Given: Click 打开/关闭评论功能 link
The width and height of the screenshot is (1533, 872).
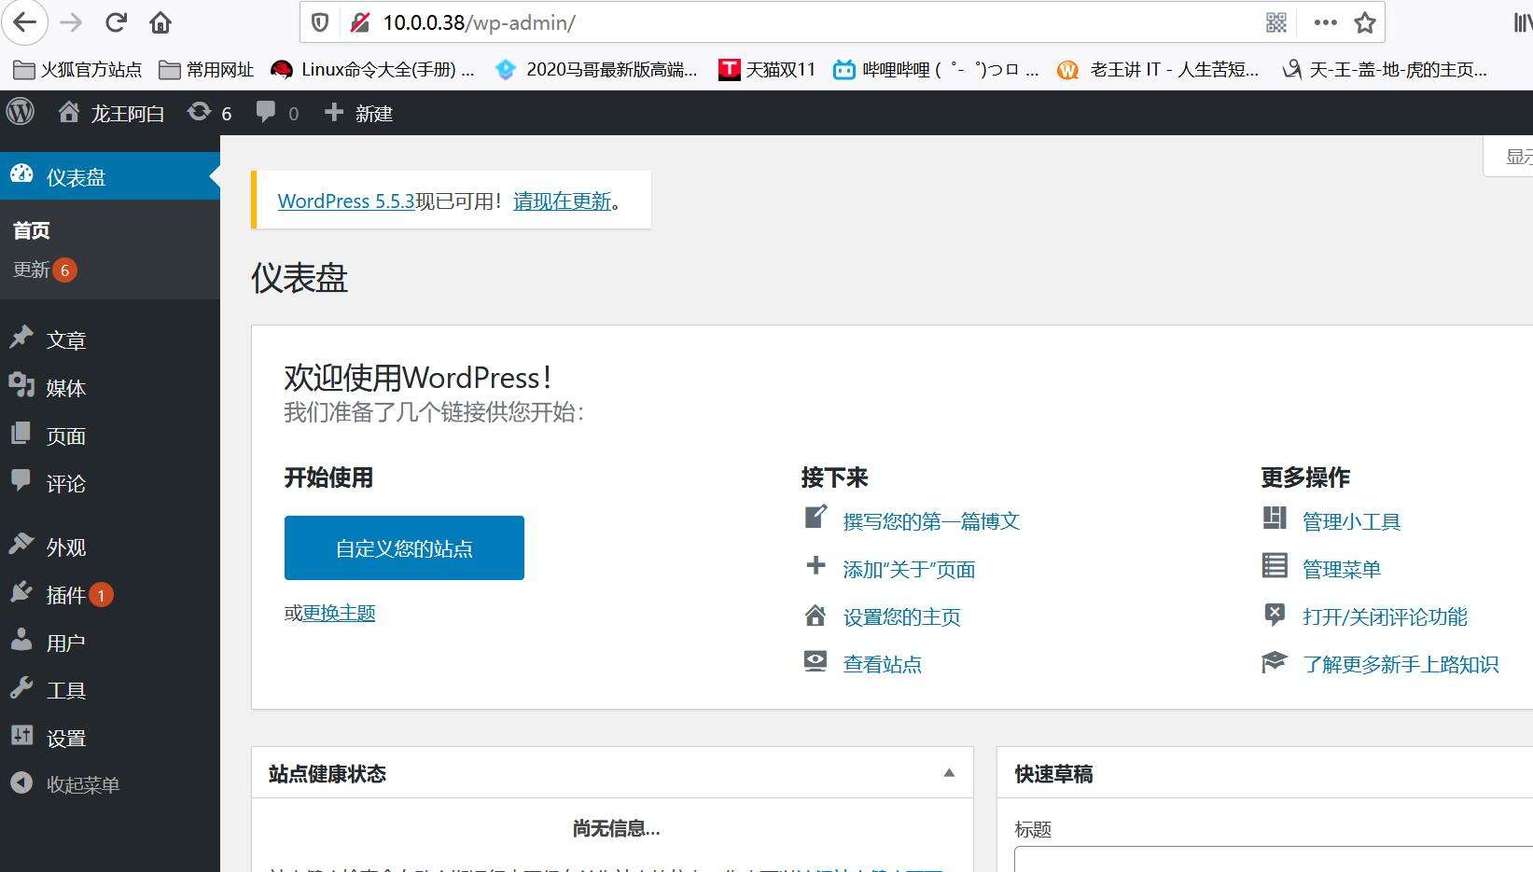Looking at the screenshot, I should [x=1385, y=616].
